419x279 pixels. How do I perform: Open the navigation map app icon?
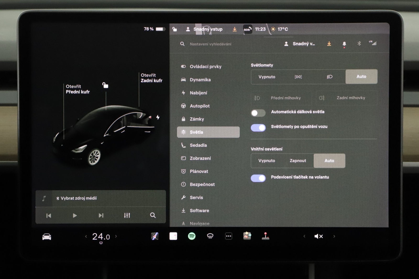[x=155, y=236]
